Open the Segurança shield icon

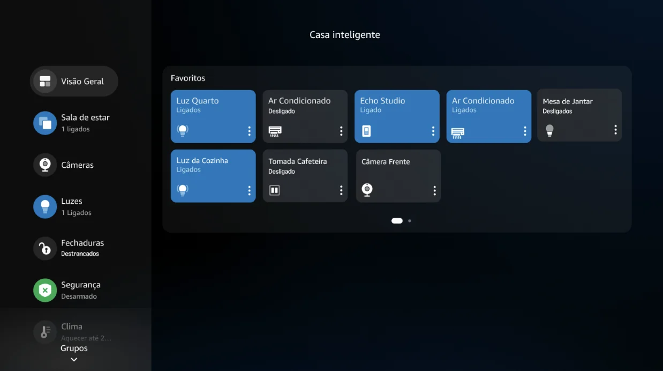click(45, 290)
